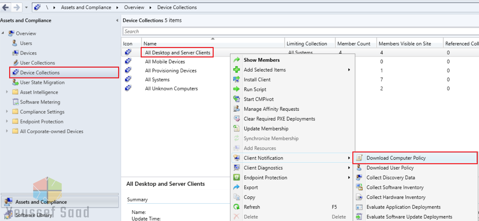Viewport: 479px width, 221px height.
Task: Click the Collect Hardware Inventory icon
Action: [359, 197]
